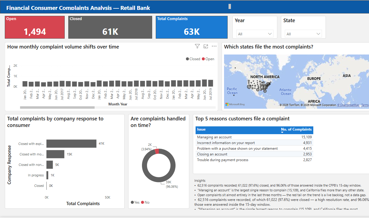
Task: Open the OpenStreetMap attribution link
Action: click(x=348, y=105)
